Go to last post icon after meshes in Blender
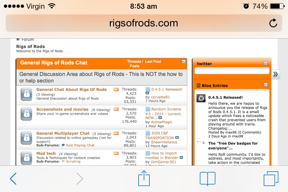Image resolution: width=288 pixels, height=192 pixels. [x=181, y=157]
